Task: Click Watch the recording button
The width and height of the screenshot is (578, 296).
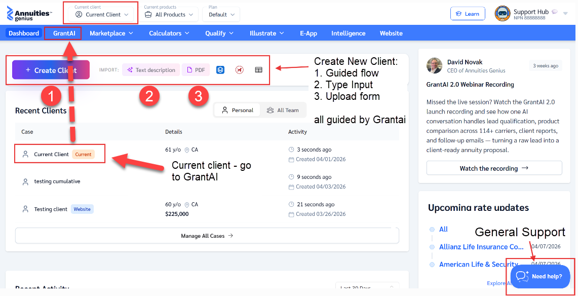Action: [x=494, y=168]
